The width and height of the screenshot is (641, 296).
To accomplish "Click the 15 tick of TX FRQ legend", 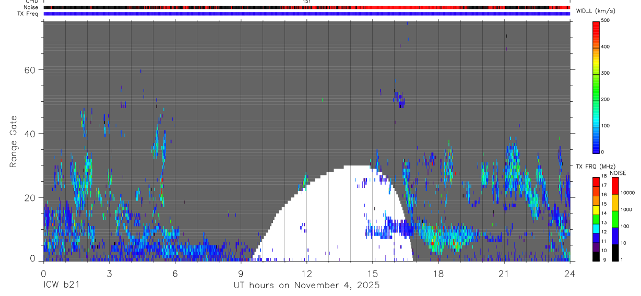I will (x=604, y=204).
